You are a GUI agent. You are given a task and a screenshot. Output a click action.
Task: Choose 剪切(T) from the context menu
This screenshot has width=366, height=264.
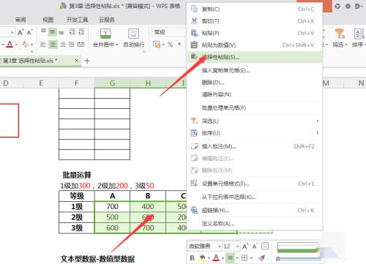click(255, 21)
